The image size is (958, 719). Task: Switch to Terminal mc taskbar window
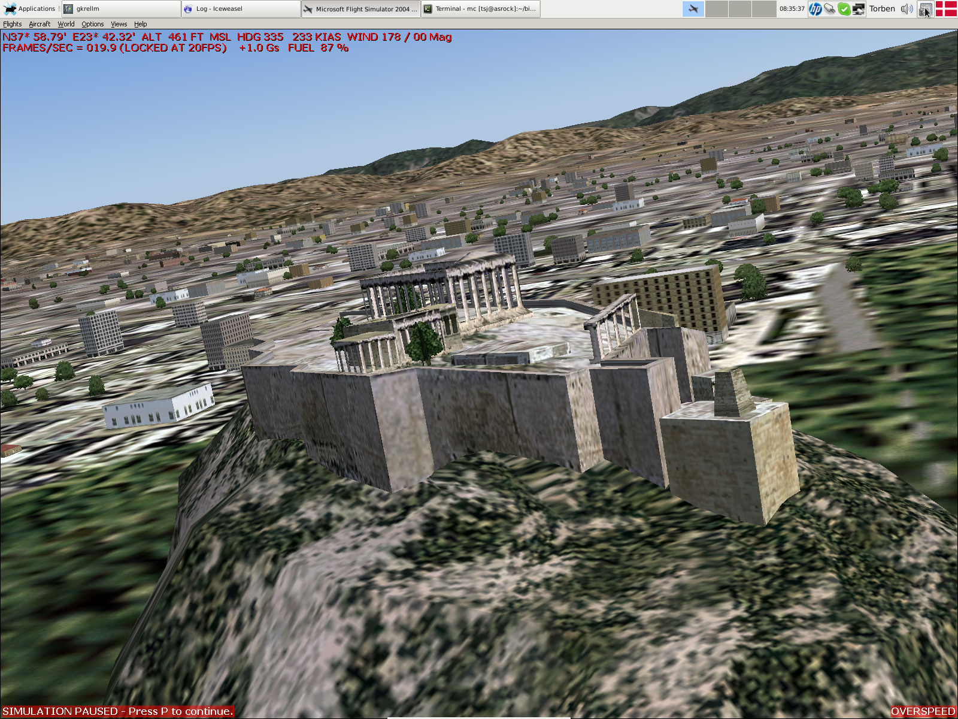[x=480, y=8]
